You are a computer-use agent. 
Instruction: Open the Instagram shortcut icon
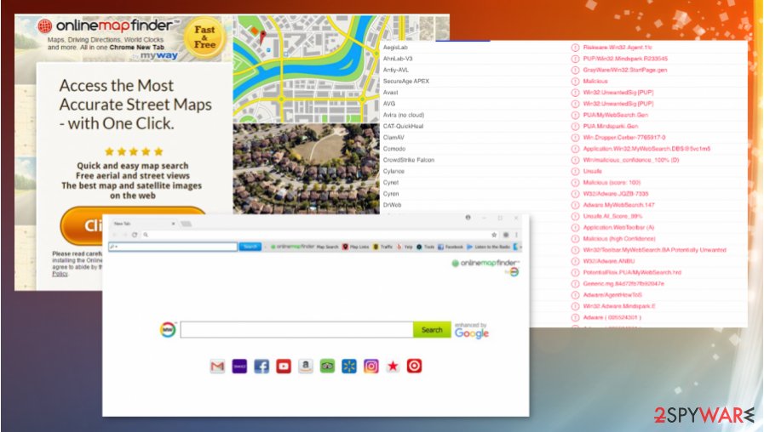pyautogui.click(x=371, y=366)
